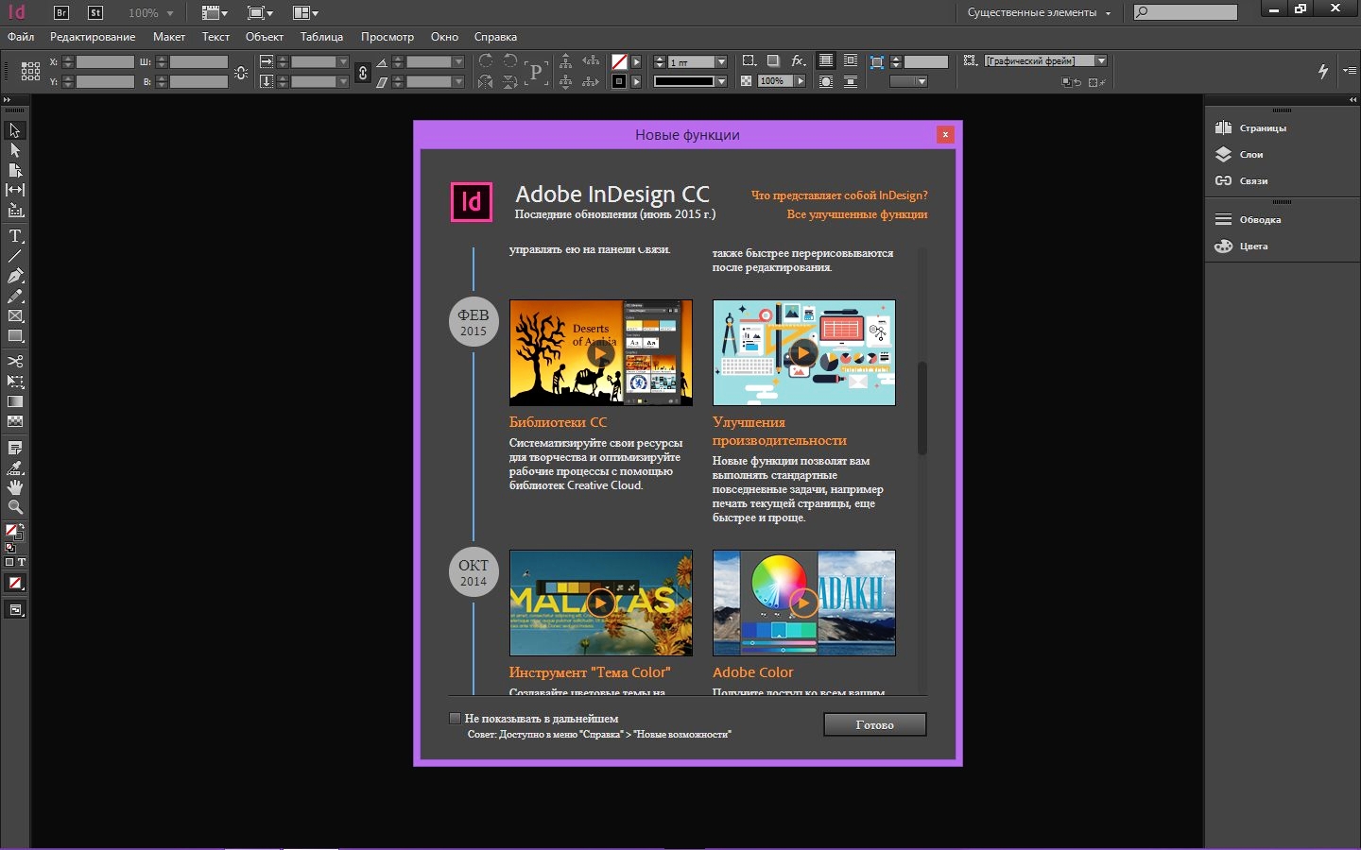Toggle the screen mode button in toolbox
The width and height of the screenshot is (1361, 850).
(15, 610)
